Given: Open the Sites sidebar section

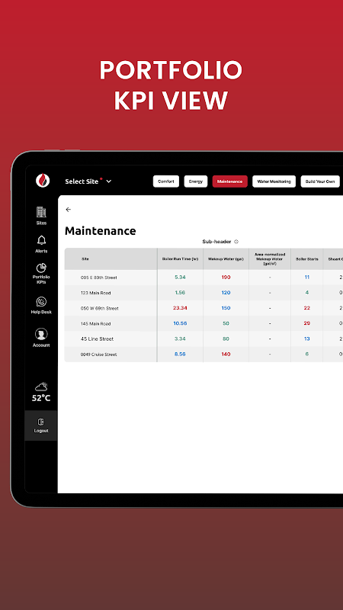Looking at the screenshot, I should point(41,216).
